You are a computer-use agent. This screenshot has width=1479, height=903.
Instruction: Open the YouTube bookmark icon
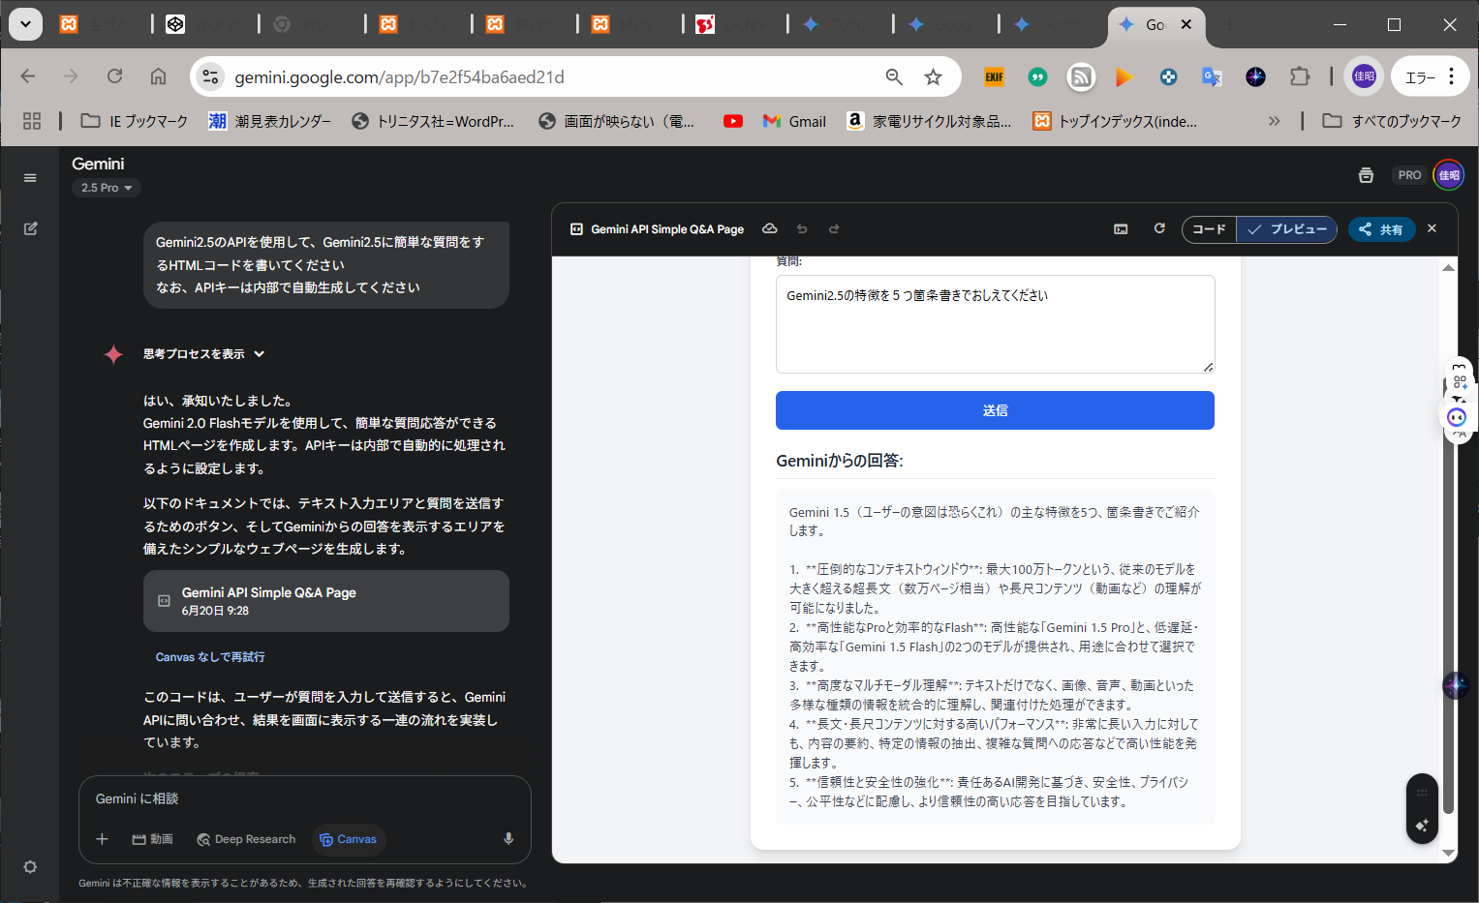733,121
